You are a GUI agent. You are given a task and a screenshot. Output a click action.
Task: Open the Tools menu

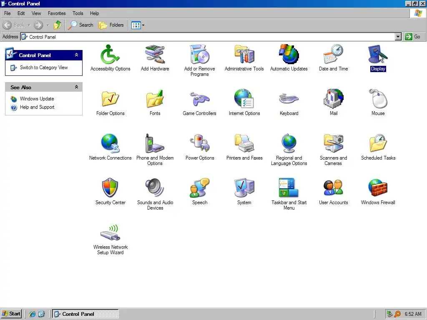point(78,13)
